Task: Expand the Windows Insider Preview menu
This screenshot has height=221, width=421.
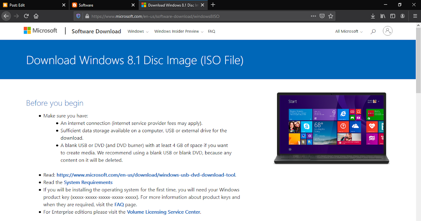Action: (x=179, y=32)
